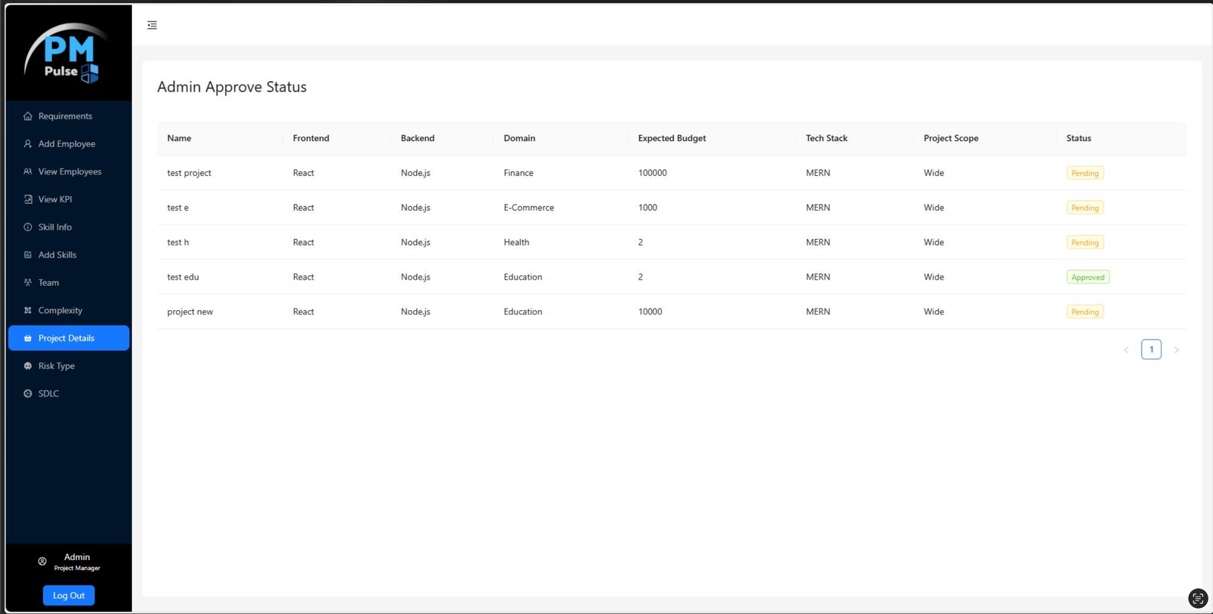The image size is (1213, 614).
Task: Click the PM Pulse logo
Action: [x=68, y=53]
